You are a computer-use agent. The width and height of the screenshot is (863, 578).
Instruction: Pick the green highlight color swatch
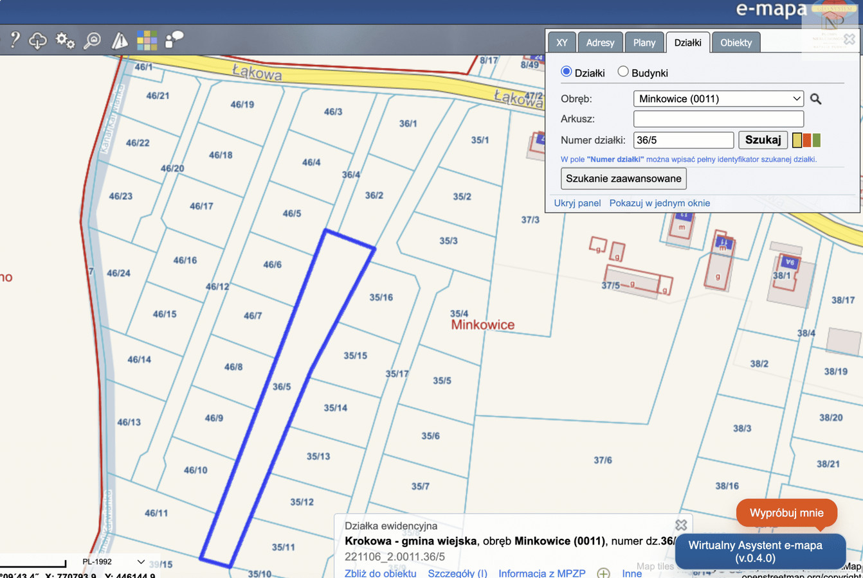pos(817,140)
